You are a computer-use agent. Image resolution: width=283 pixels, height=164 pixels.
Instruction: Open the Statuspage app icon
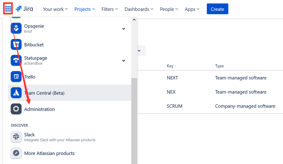[x=16, y=61]
